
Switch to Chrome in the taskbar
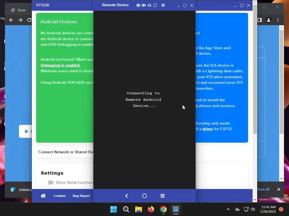coord(163,209)
